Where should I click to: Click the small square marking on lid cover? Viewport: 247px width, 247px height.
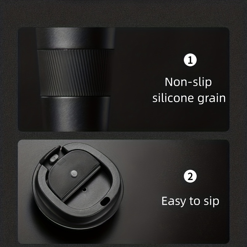click(61, 161)
